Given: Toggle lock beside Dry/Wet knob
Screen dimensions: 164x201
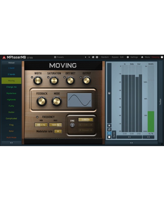Looking at the screenshot, I should pos(65,77).
